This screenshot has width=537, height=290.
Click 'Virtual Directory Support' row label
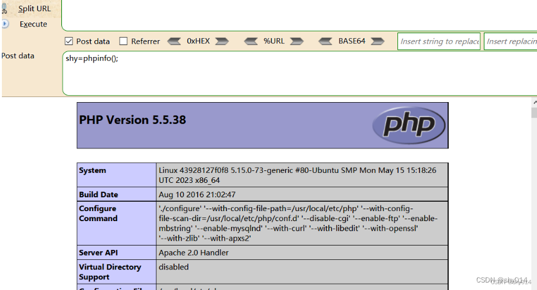click(x=110, y=272)
